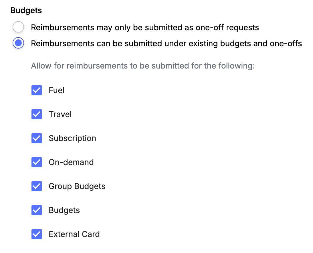Click the Subscription label text
Image resolution: width=313 pixels, height=253 pixels.
[x=72, y=138]
